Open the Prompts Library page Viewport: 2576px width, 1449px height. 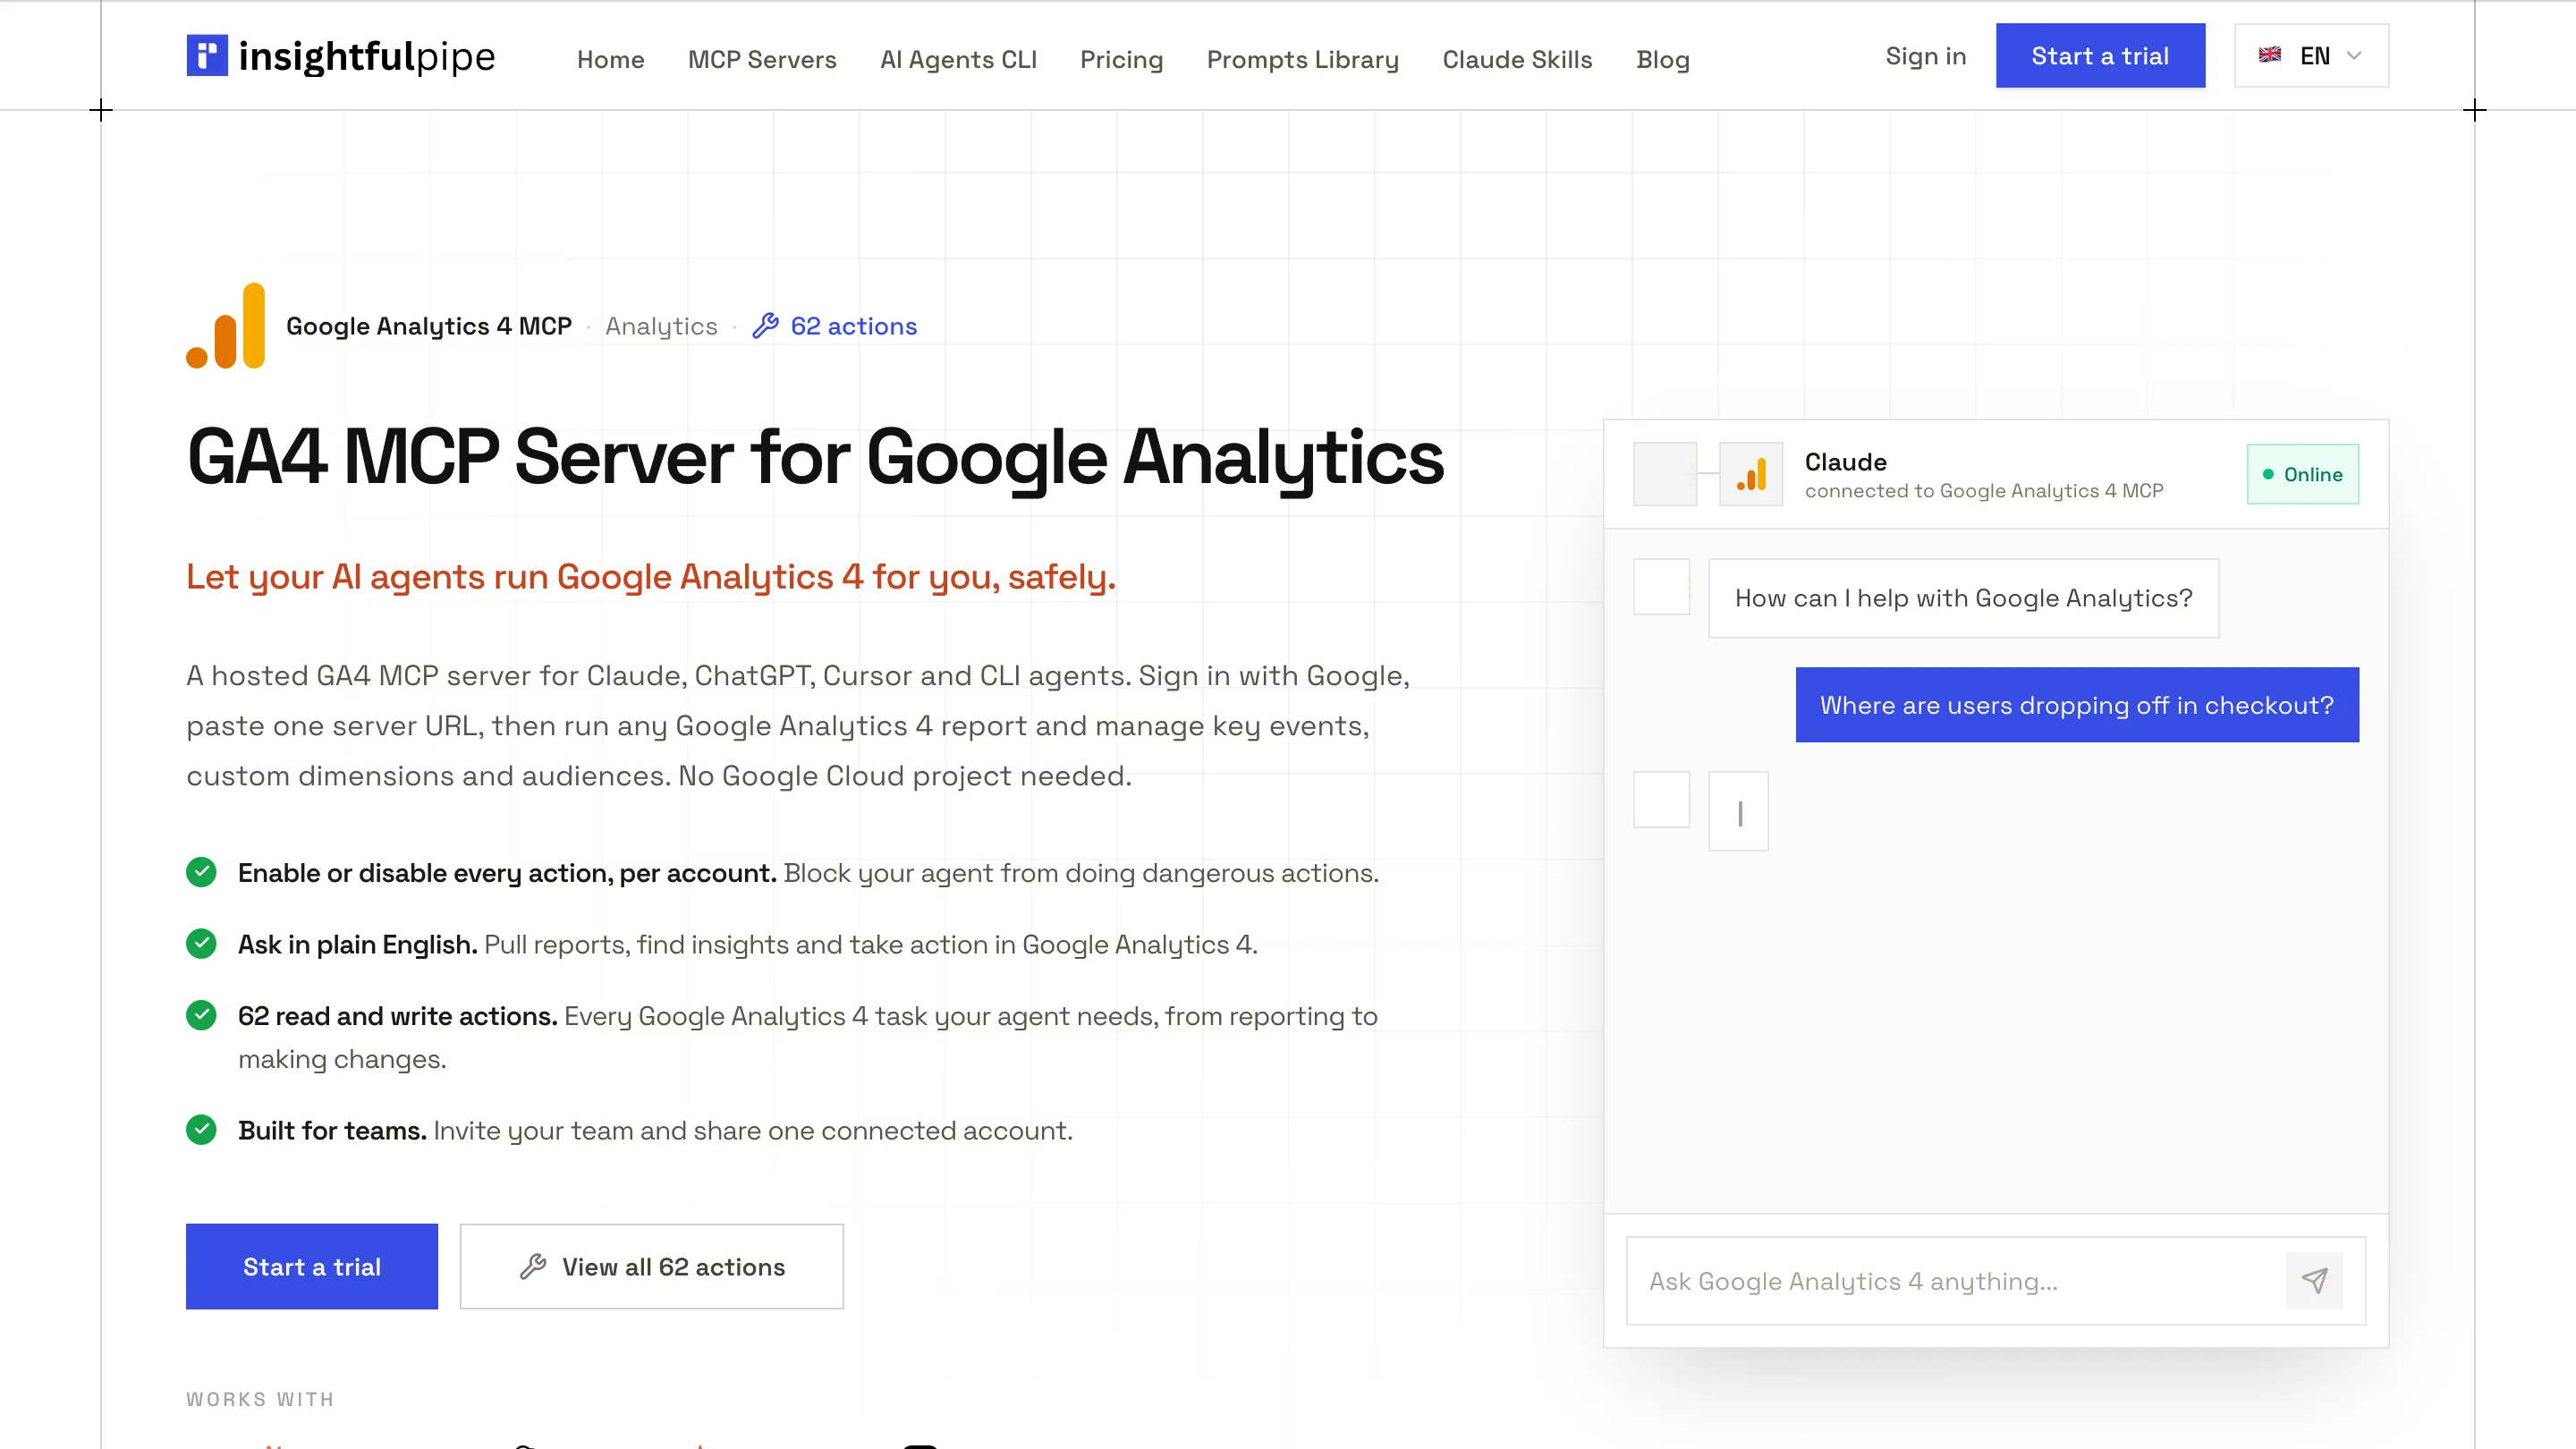[x=1303, y=60]
